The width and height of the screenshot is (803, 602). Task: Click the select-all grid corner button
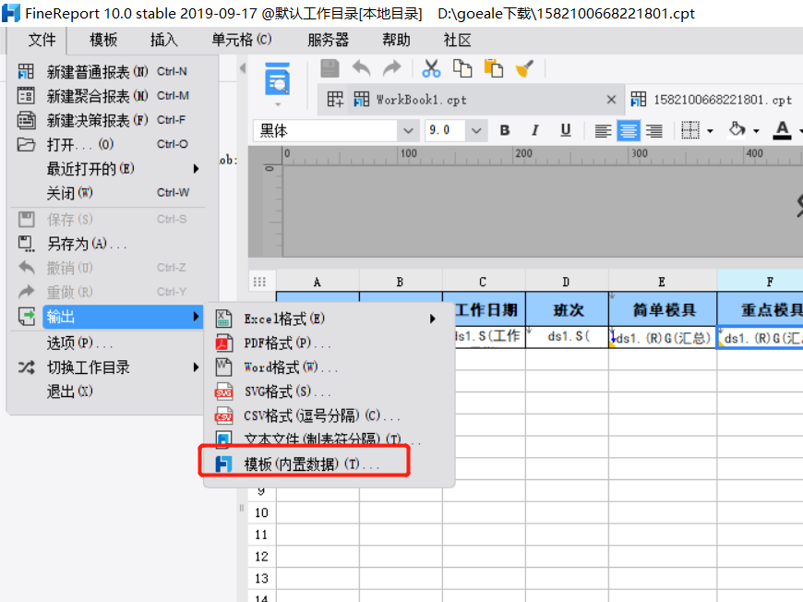pos(259,282)
